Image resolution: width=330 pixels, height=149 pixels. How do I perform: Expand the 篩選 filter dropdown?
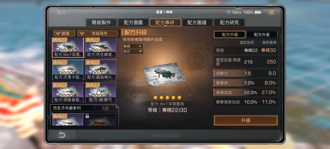click(x=64, y=34)
